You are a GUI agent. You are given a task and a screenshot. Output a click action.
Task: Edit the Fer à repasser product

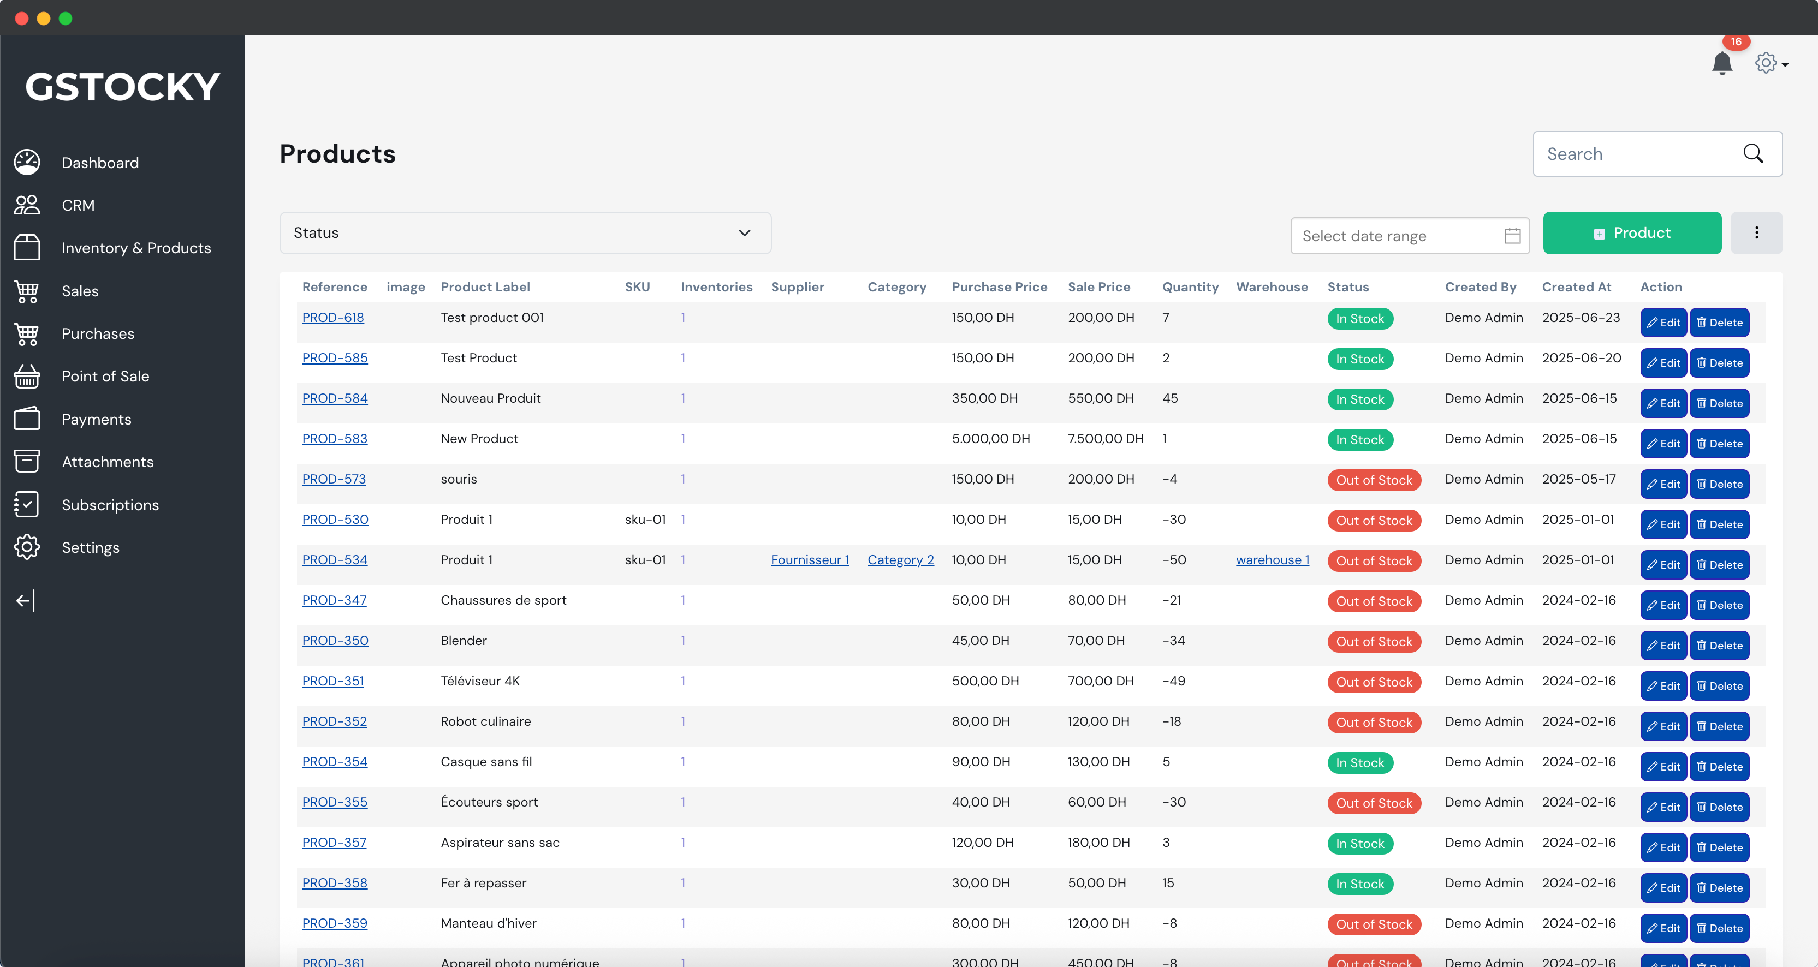click(x=1663, y=888)
